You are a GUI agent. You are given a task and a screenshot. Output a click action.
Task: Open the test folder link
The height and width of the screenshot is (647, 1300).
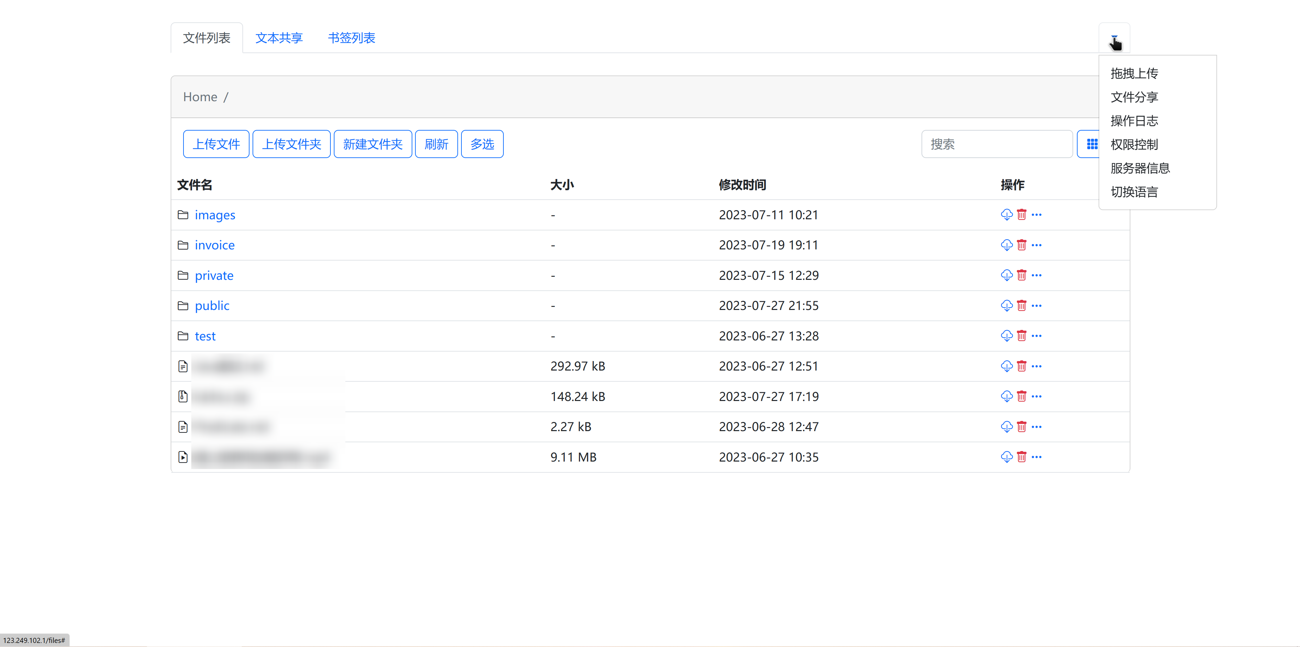[205, 336]
